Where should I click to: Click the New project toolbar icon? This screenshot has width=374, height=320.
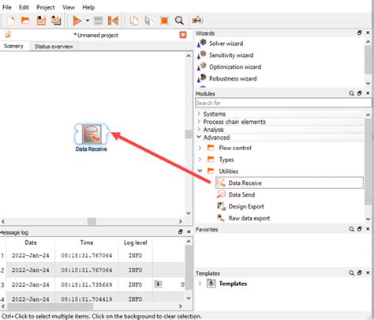11,21
